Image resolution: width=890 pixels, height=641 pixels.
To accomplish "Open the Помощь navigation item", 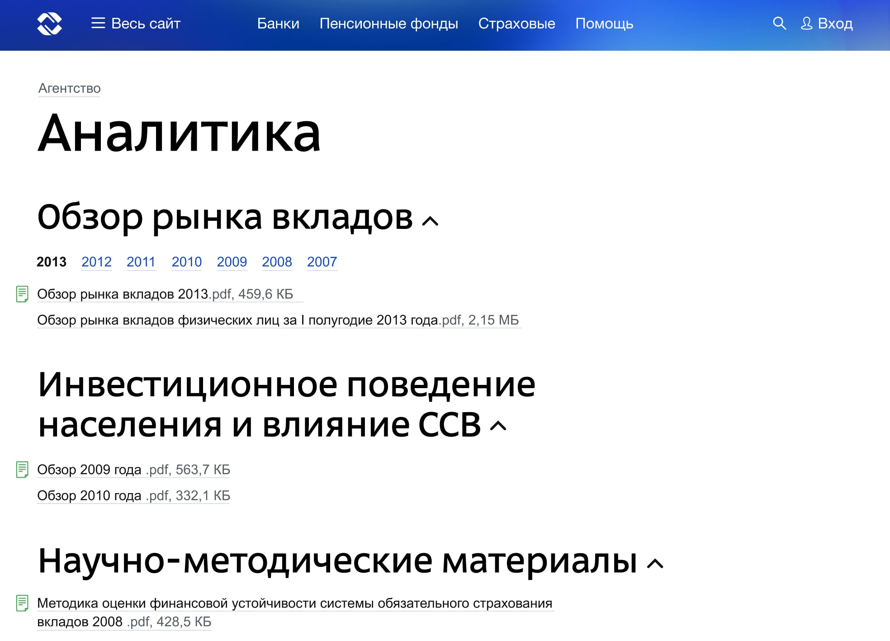I will [604, 24].
